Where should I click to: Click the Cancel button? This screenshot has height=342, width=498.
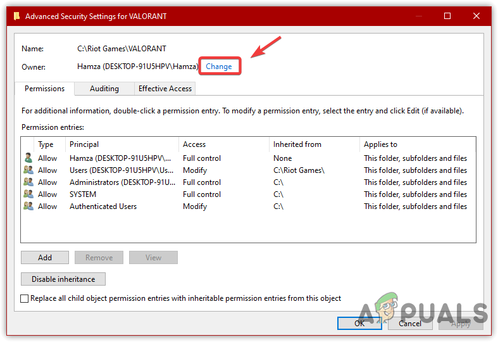click(410, 323)
